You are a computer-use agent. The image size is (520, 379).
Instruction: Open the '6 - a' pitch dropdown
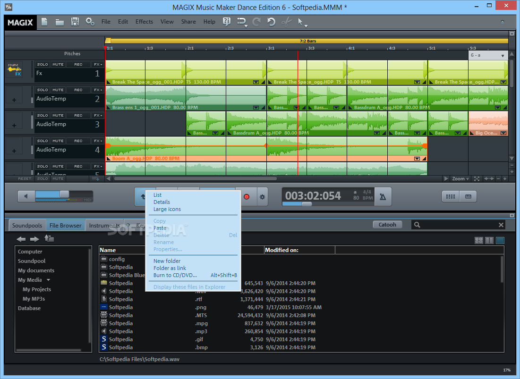pos(488,55)
